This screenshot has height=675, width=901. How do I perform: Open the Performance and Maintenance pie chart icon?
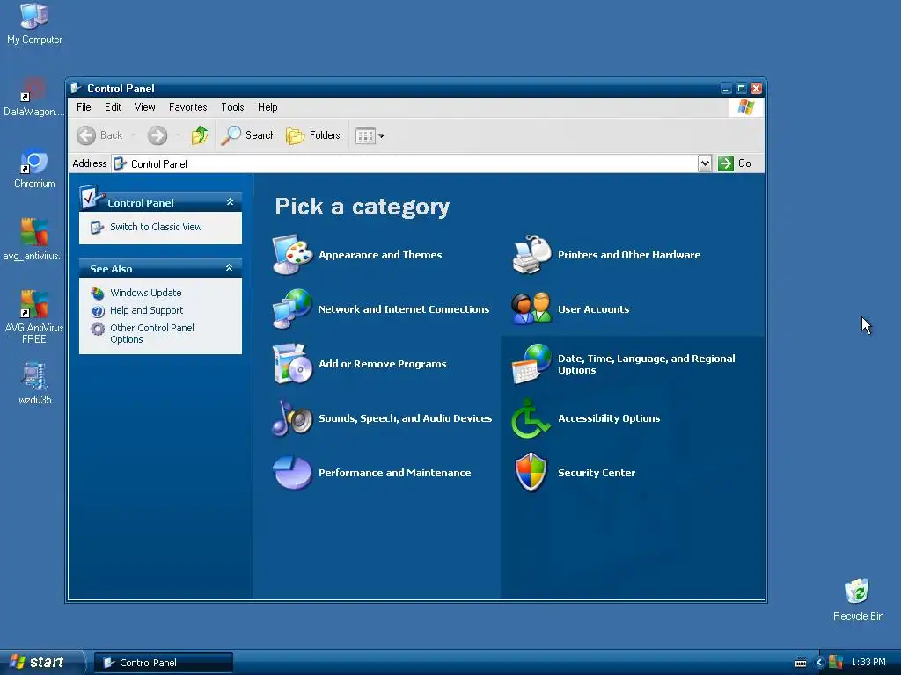(x=292, y=472)
